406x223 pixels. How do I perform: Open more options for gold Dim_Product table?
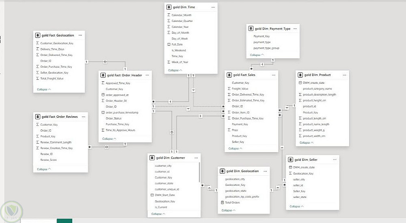pyautogui.click(x=344, y=75)
